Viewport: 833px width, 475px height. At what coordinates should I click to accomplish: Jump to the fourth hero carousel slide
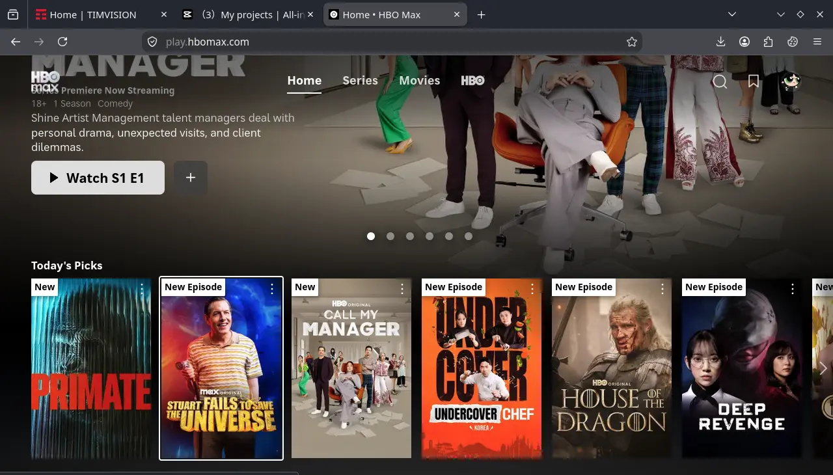tap(430, 236)
